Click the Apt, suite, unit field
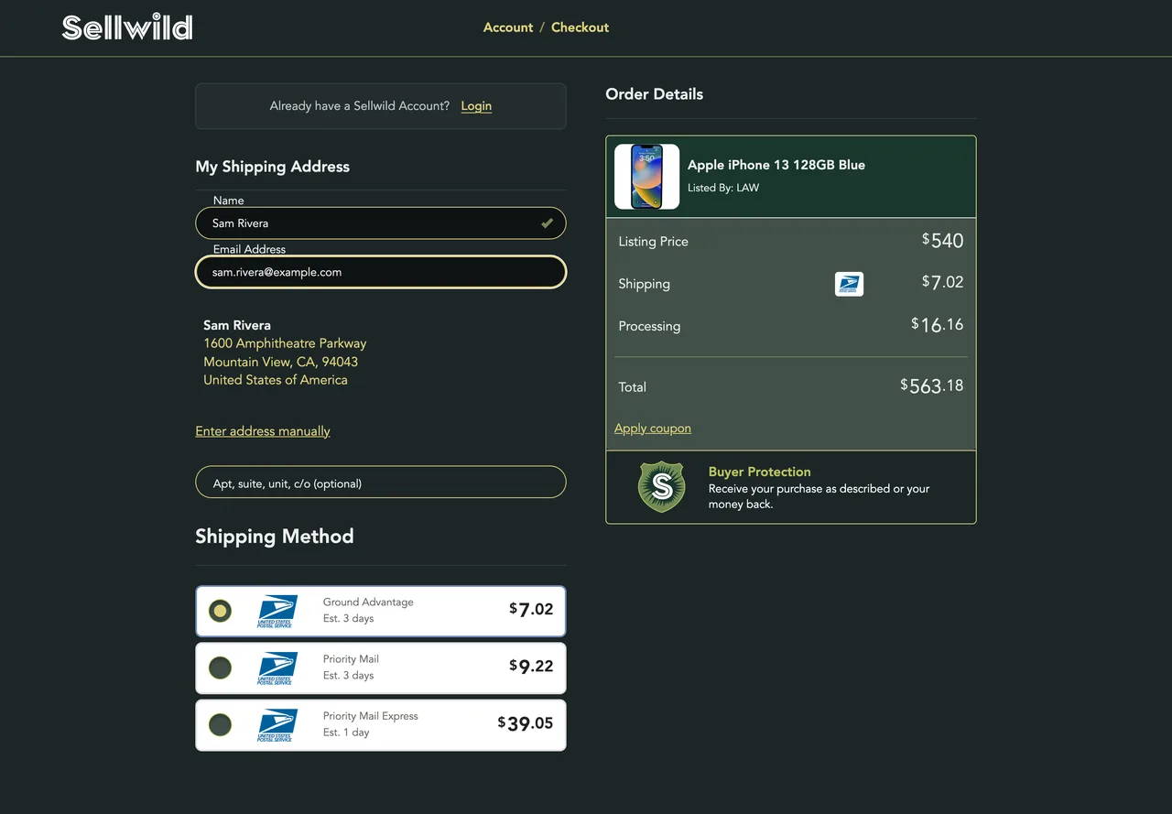This screenshot has height=814, width=1172. pos(381,483)
